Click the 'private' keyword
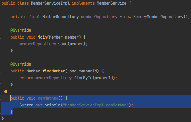 coord(19,17)
